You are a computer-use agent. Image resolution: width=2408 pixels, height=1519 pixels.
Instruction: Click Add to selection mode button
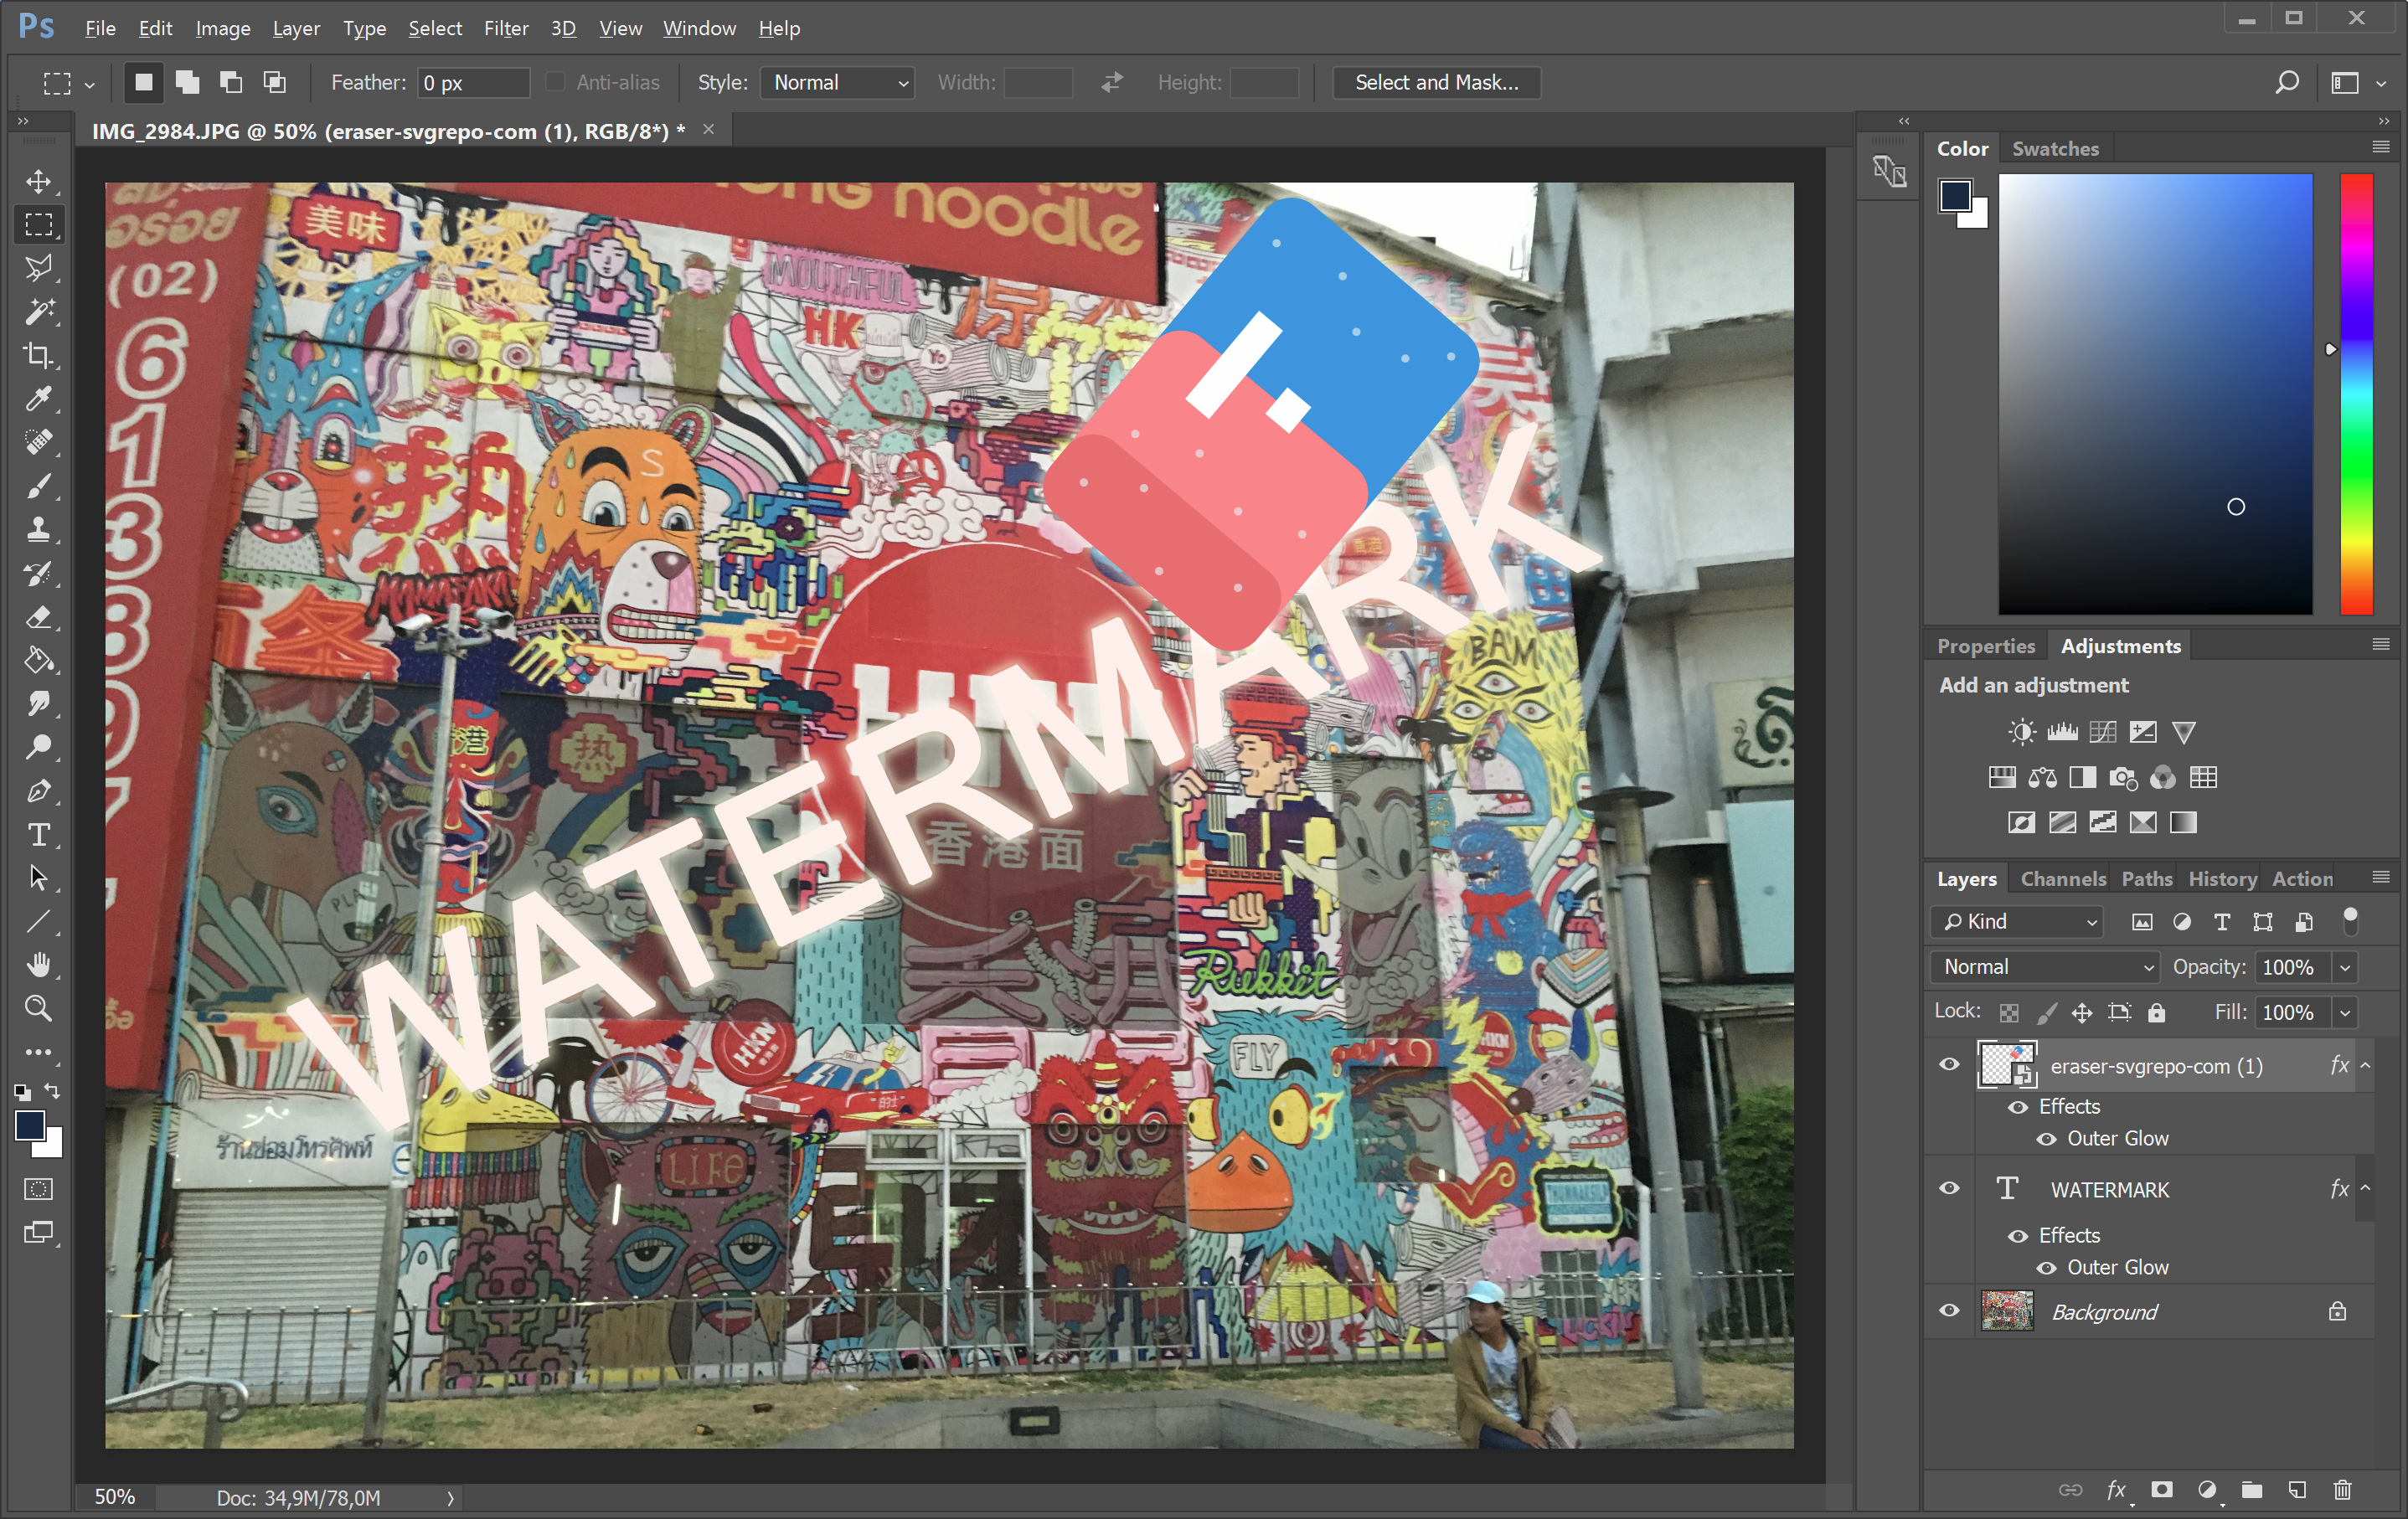(x=187, y=82)
